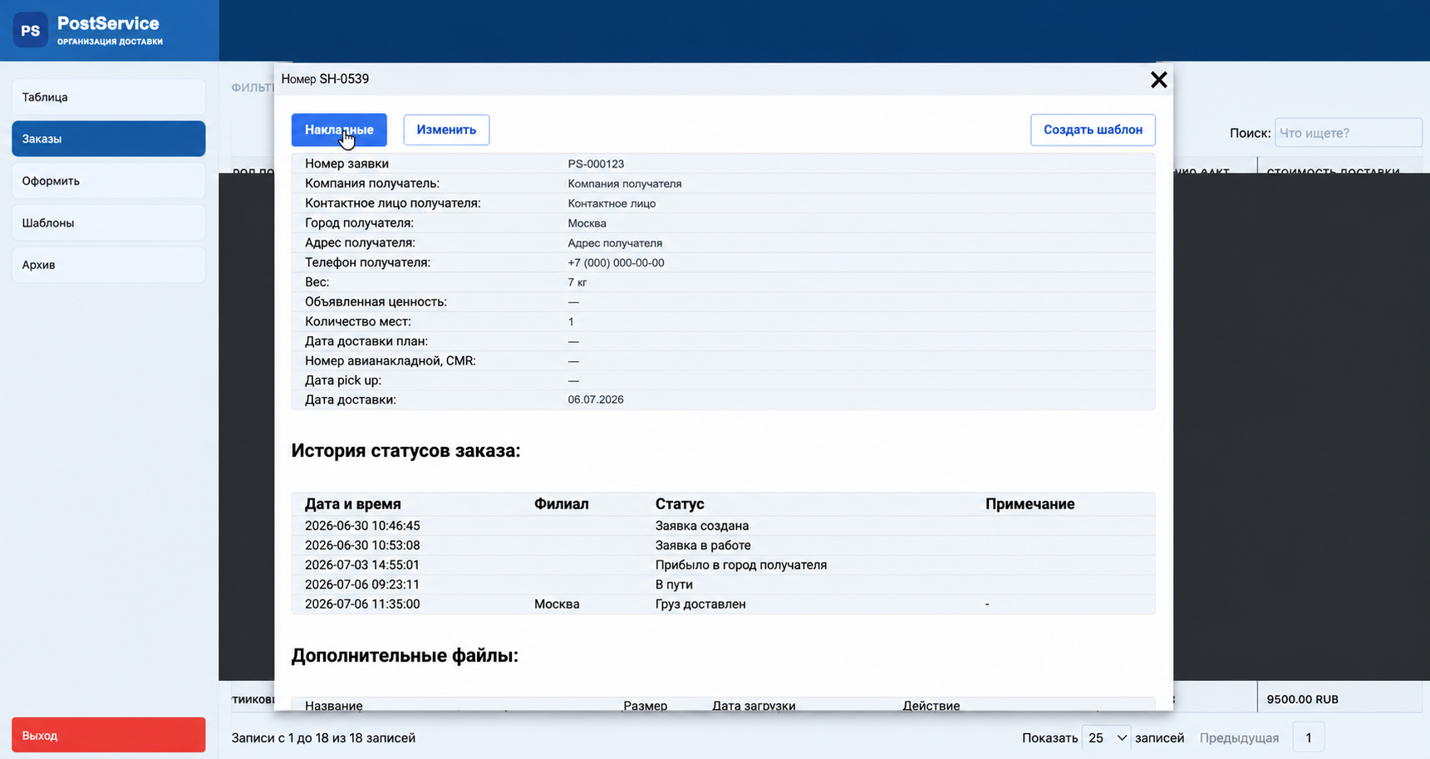This screenshot has width=1430, height=759.
Task: Click Москва in Филиал column
Action: tap(557, 604)
